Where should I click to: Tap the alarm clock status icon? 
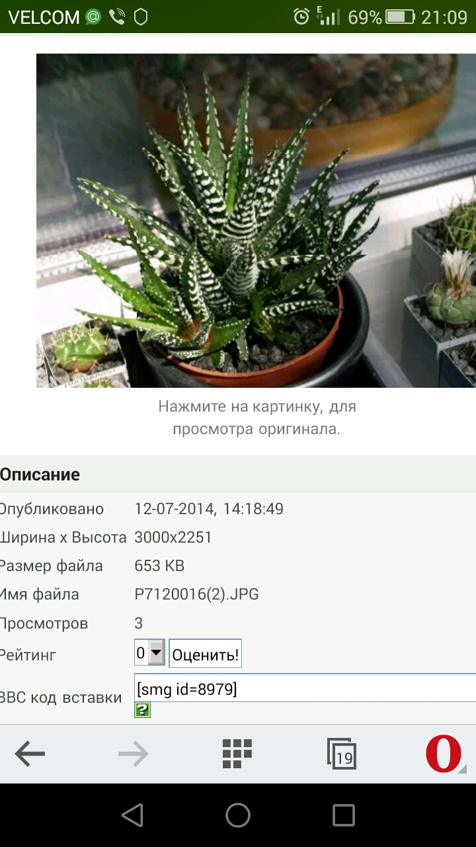[301, 17]
